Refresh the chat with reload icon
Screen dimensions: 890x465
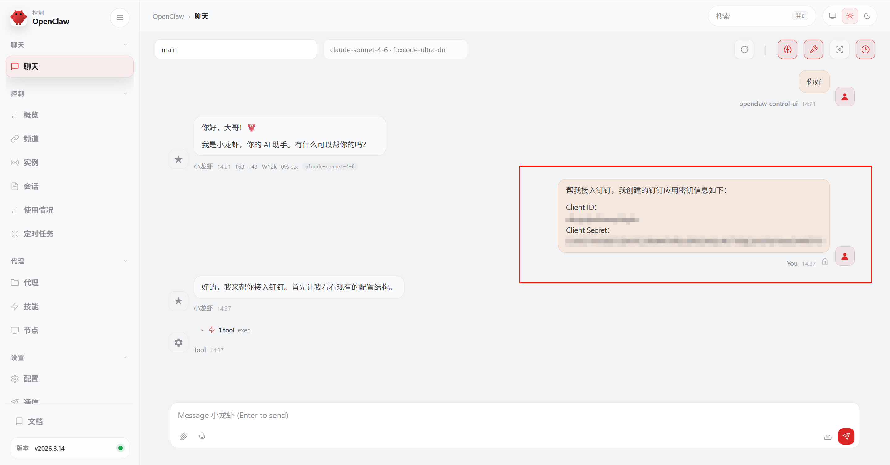tap(744, 49)
